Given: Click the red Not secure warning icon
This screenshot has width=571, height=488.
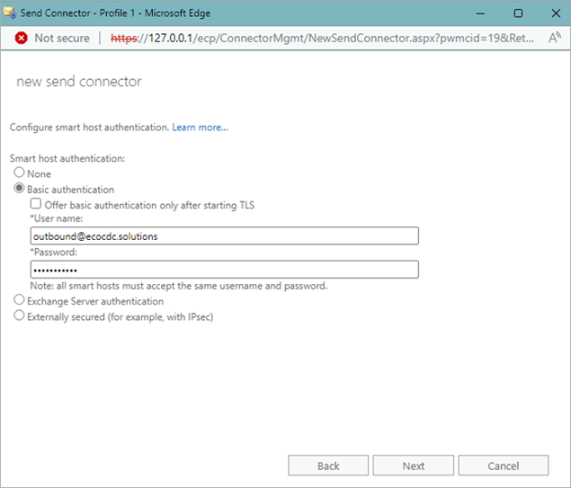Looking at the screenshot, I should pyautogui.click(x=21, y=38).
